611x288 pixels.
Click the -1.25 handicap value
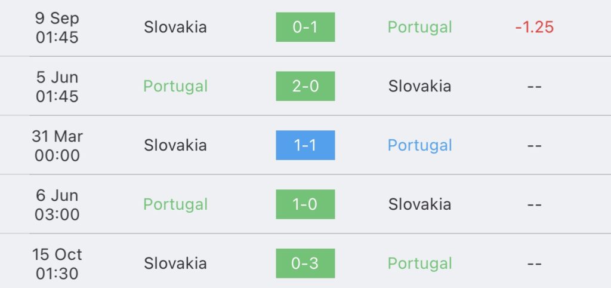click(534, 27)
